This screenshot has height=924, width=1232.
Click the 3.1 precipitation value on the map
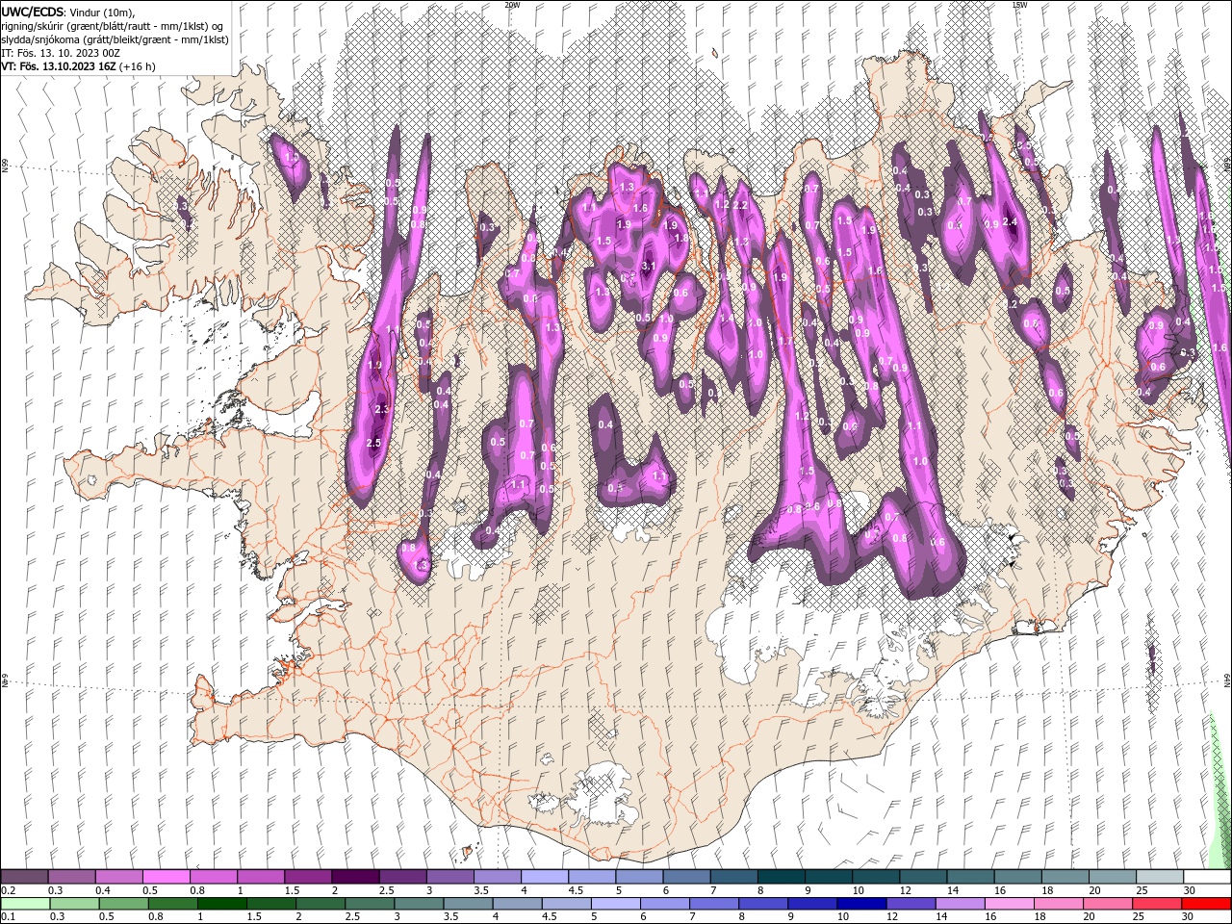click(649, 266)
